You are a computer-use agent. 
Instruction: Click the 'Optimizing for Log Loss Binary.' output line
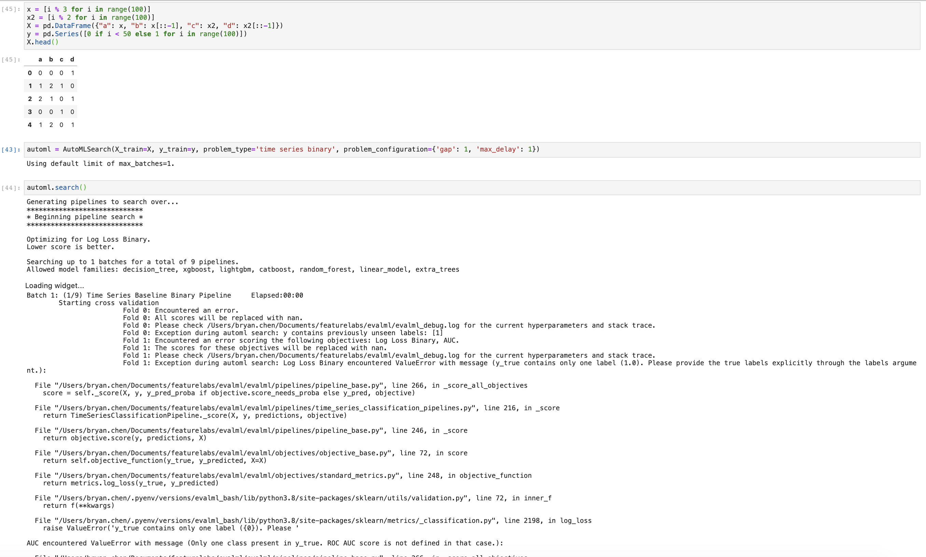(x=88, y=240)
